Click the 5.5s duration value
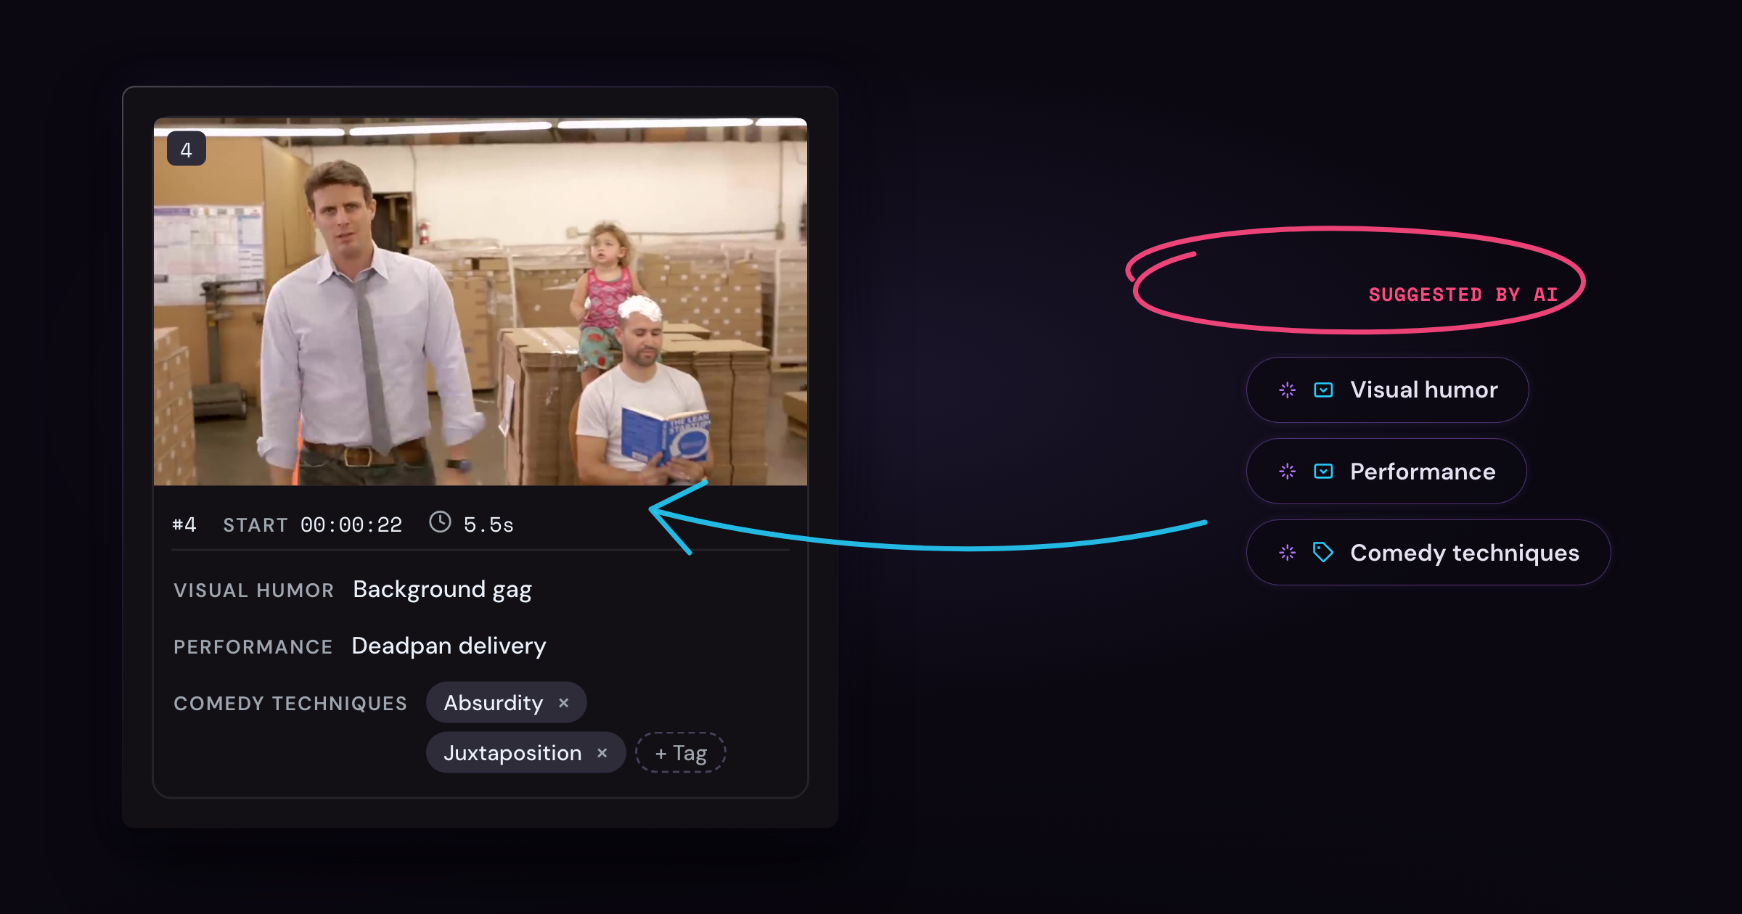 point(488,524)
